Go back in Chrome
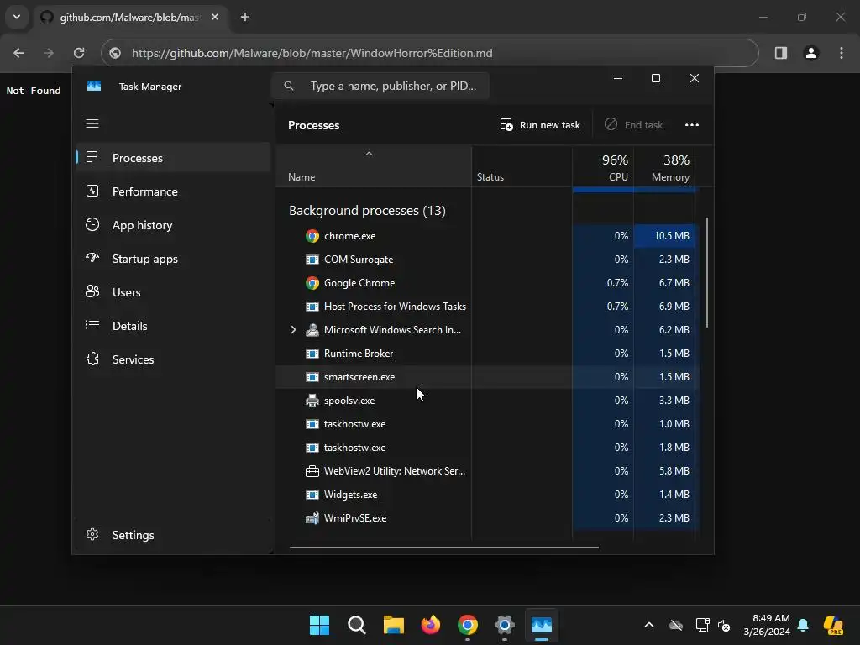The height and width of the screenshot is (645, 860). (18, 53)
